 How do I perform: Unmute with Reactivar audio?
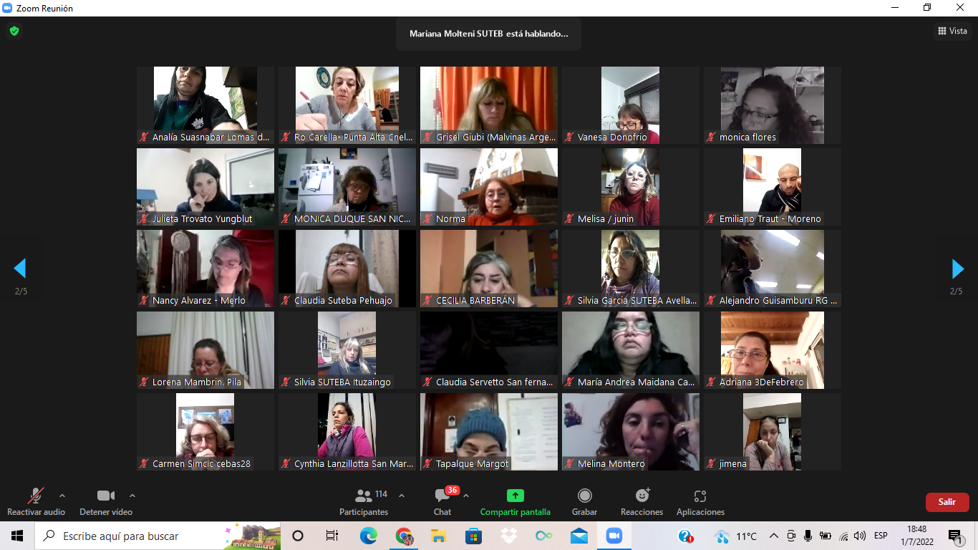pyautogui.click(x=35, y=500)
